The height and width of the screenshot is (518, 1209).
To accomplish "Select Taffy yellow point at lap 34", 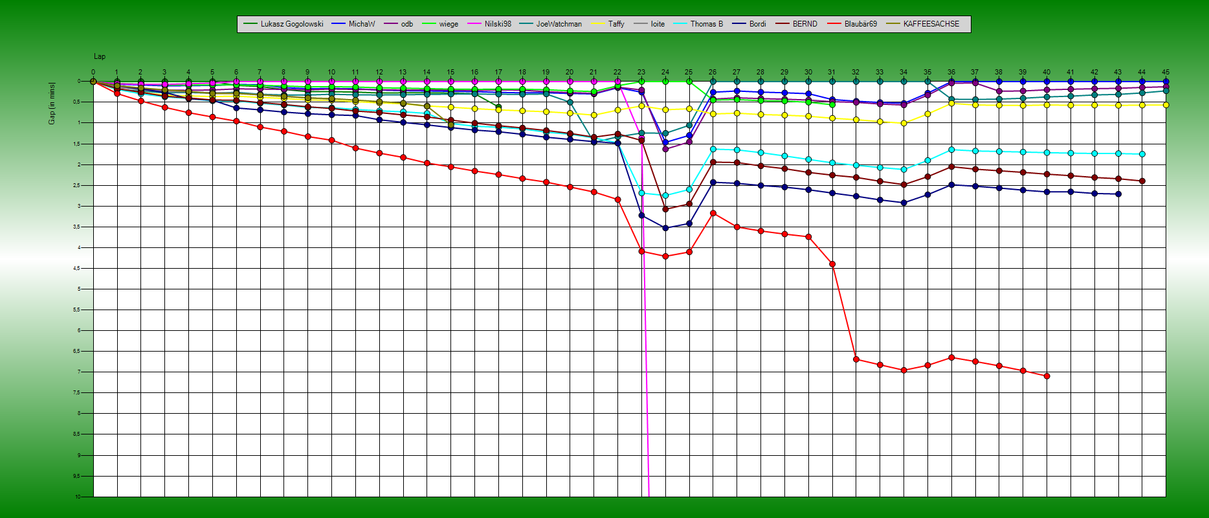I will [x=904, y=123].
